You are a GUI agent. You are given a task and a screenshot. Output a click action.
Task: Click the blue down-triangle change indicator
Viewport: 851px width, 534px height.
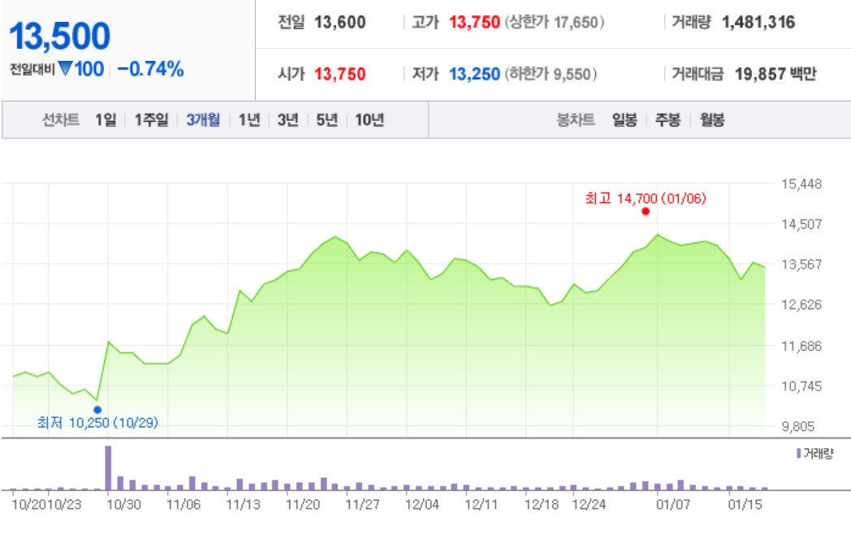coord(65,69)
